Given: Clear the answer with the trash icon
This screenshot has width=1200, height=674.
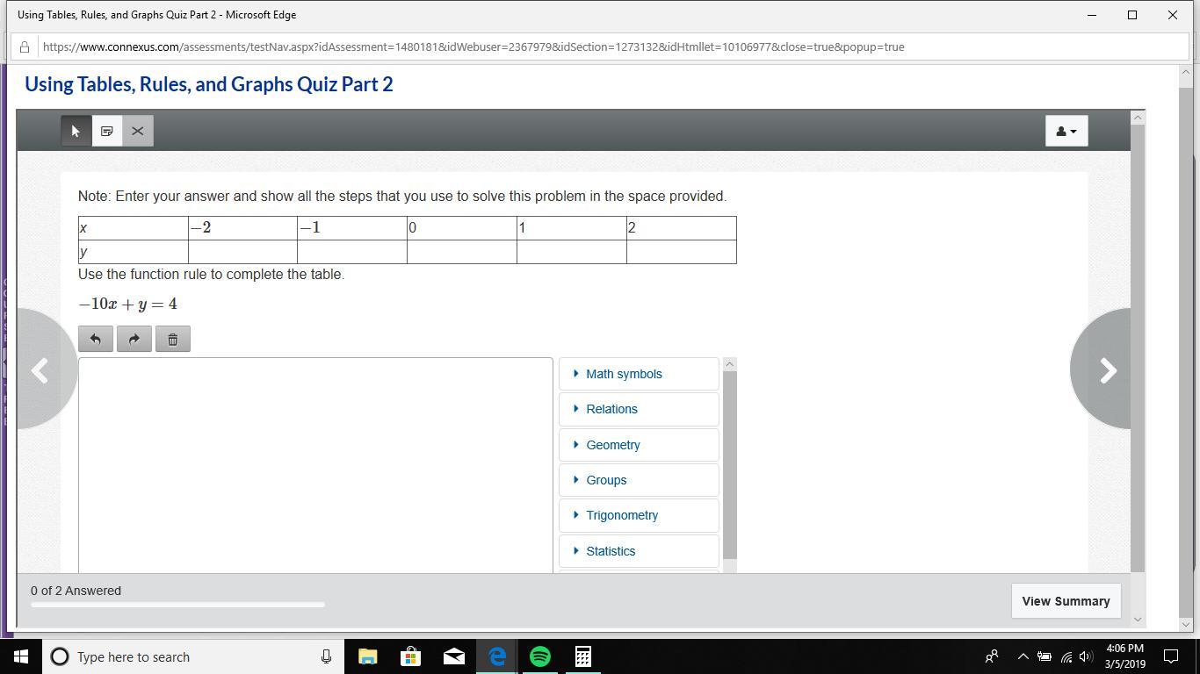Looking at the screenshot, I should (173, 339).
